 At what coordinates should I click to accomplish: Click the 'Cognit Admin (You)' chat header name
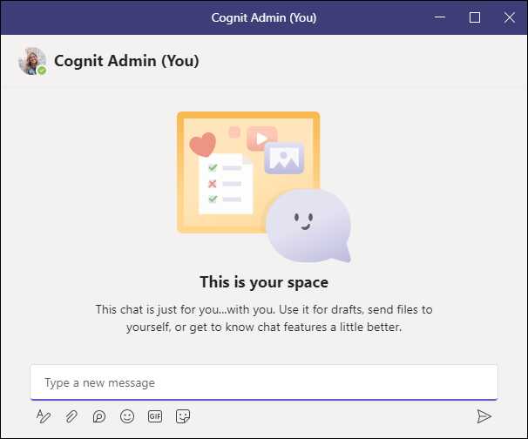pyautogui.click(x=126, y=61)
